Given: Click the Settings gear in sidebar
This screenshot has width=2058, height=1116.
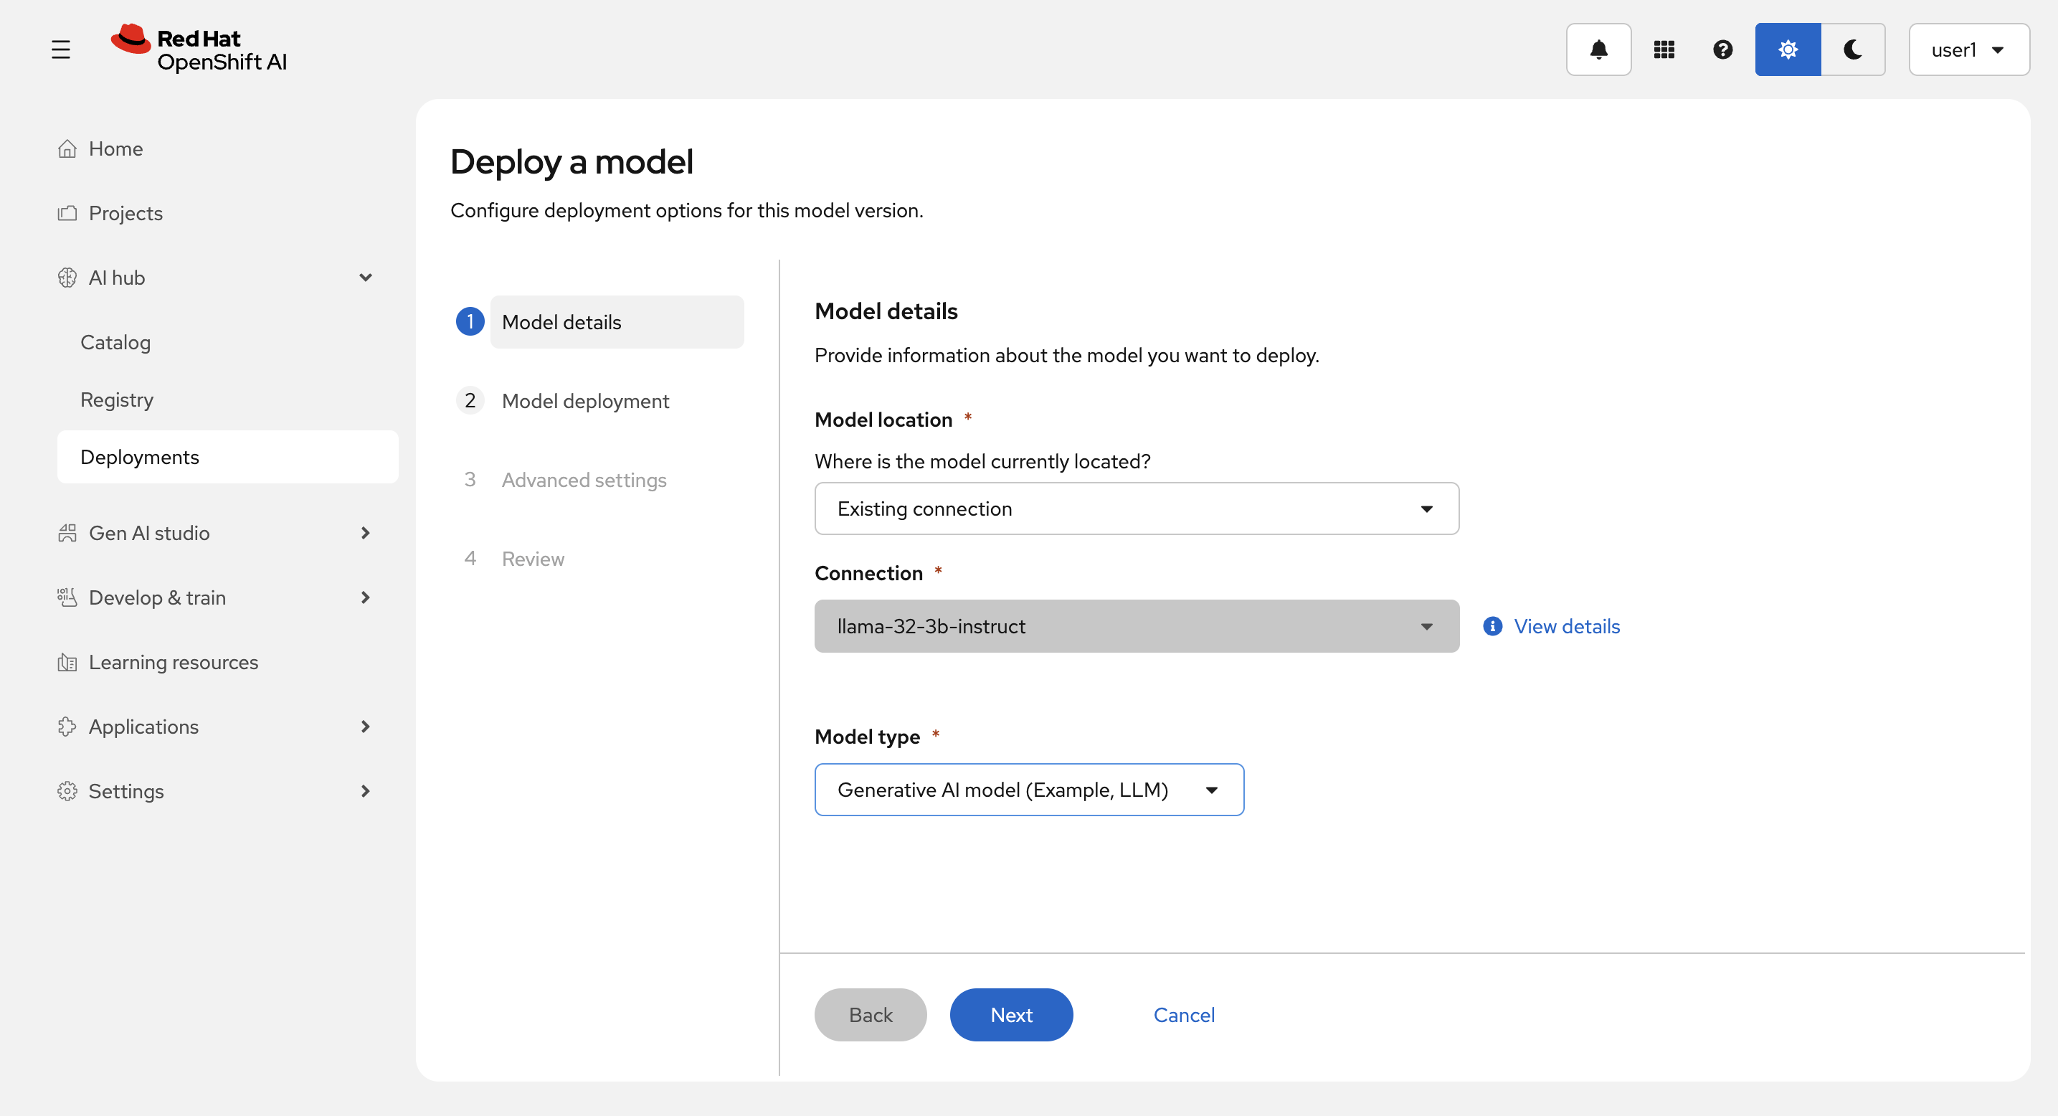Looking at the screenshot, I should pos(67,791).
